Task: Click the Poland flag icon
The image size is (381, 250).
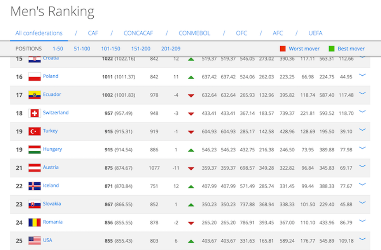Action: point(35,77)
